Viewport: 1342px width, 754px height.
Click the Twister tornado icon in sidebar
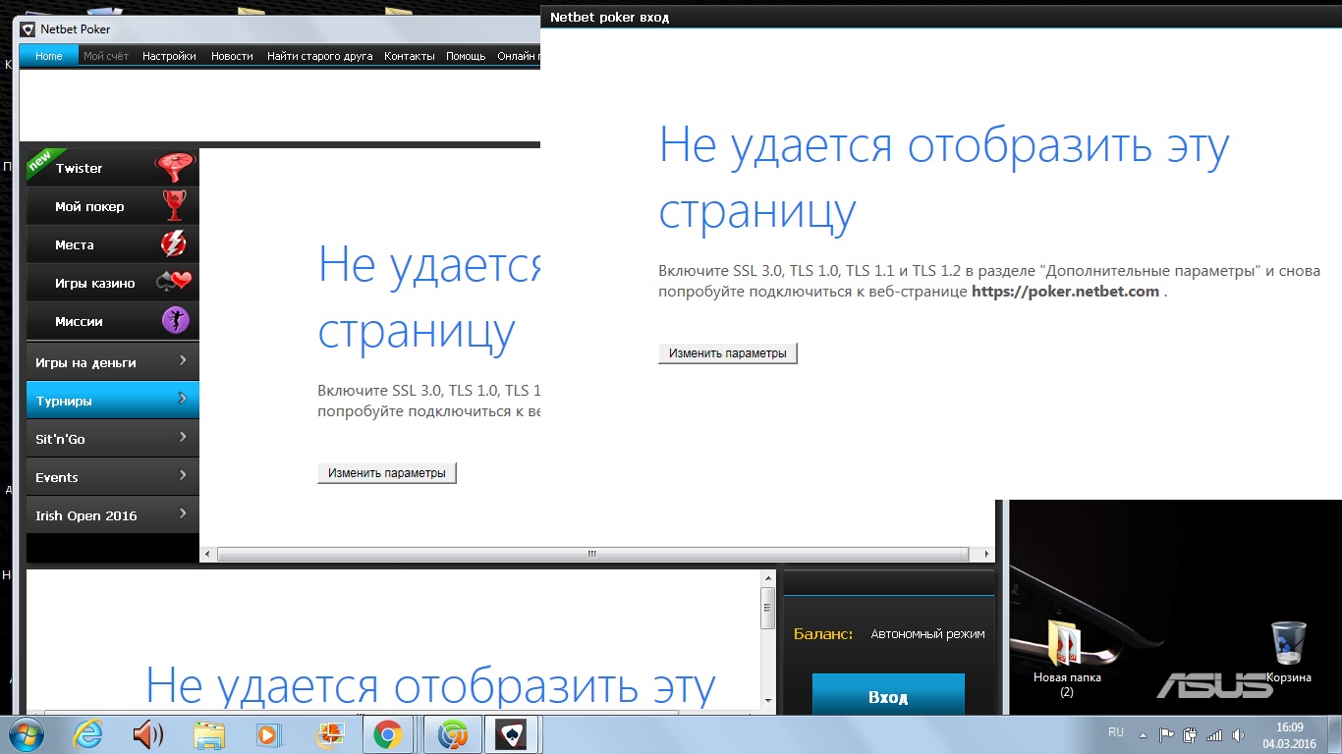[x=175, y=168]
